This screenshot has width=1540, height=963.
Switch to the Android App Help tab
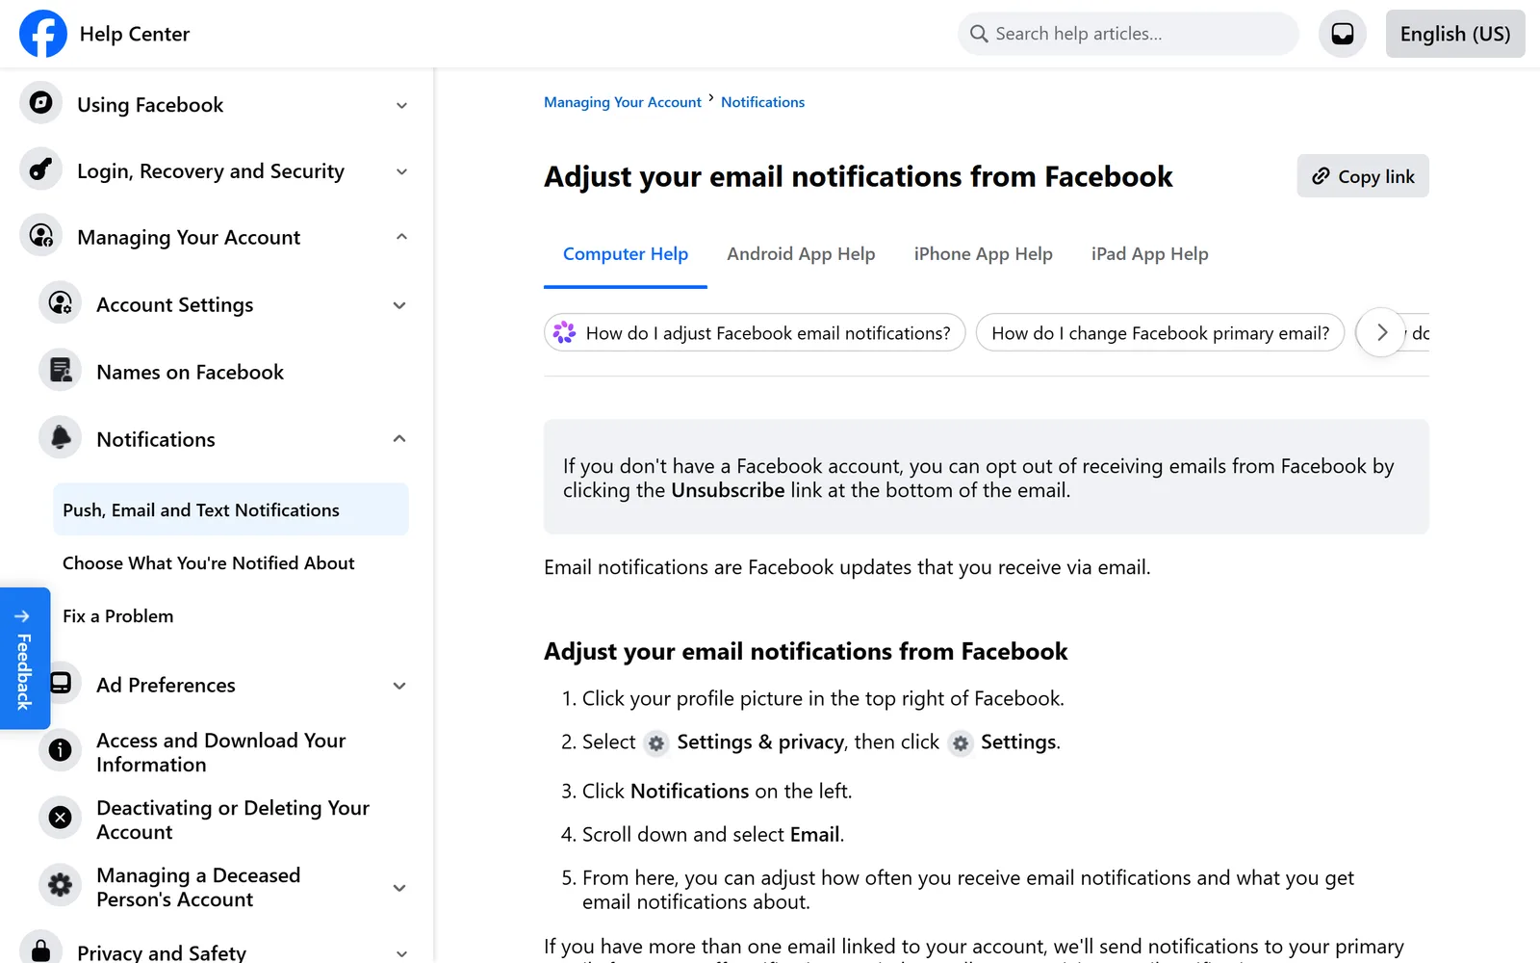[x=801, y=254]
